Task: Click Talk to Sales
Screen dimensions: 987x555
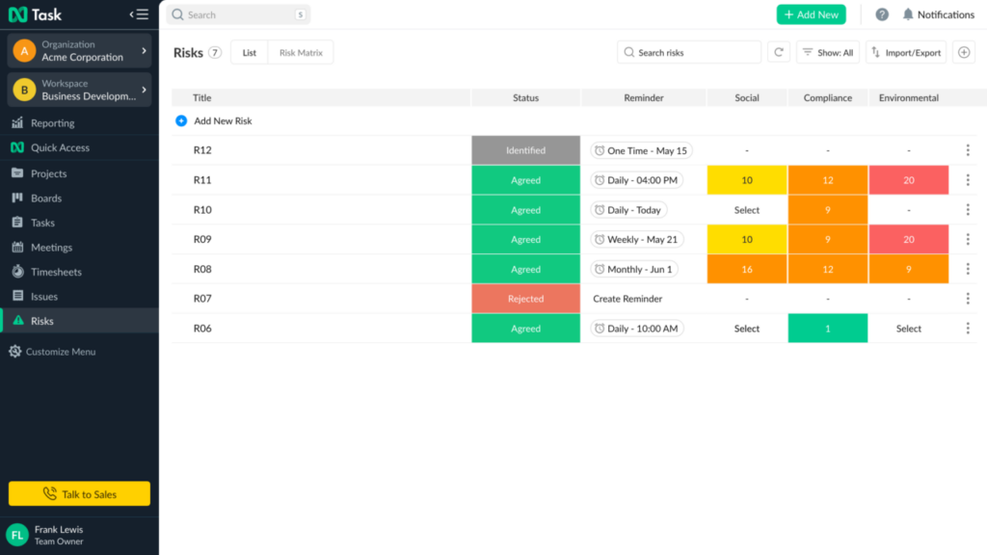Action: 78,492
